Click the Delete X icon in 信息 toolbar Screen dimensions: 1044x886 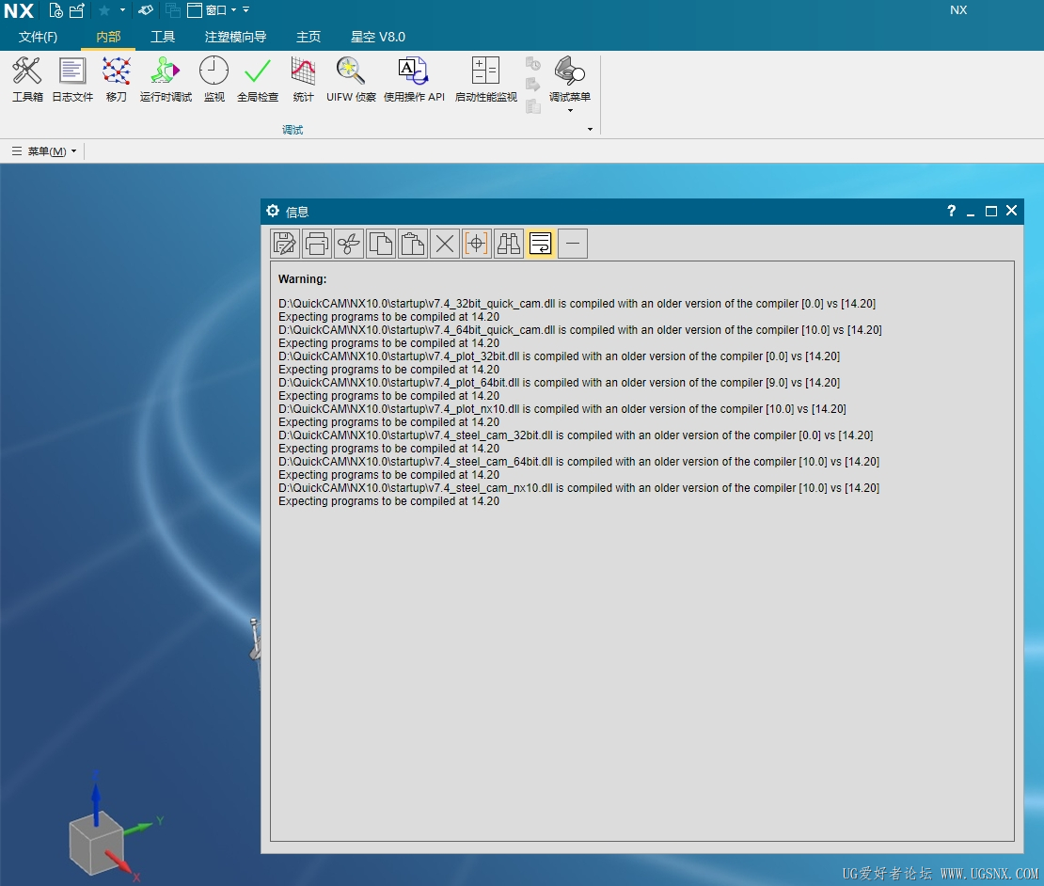[x=445, y=244]
